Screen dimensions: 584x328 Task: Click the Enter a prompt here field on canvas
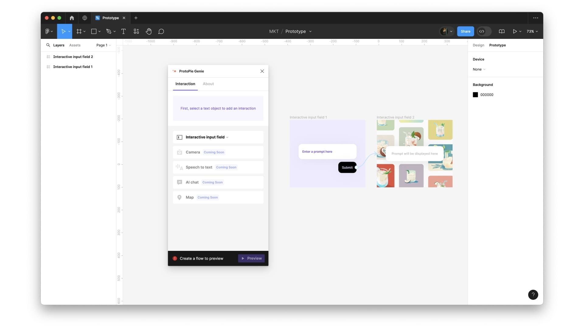tap(327, 151)
